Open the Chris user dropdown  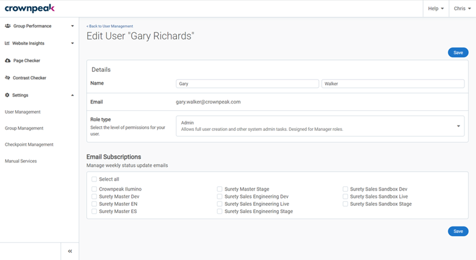point(462,9)
